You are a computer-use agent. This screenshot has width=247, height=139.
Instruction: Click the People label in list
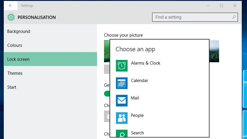click(137, 115)
